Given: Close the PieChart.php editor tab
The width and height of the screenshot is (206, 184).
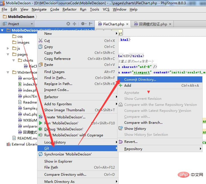Looking at the screenshot, I should (127, 24).
